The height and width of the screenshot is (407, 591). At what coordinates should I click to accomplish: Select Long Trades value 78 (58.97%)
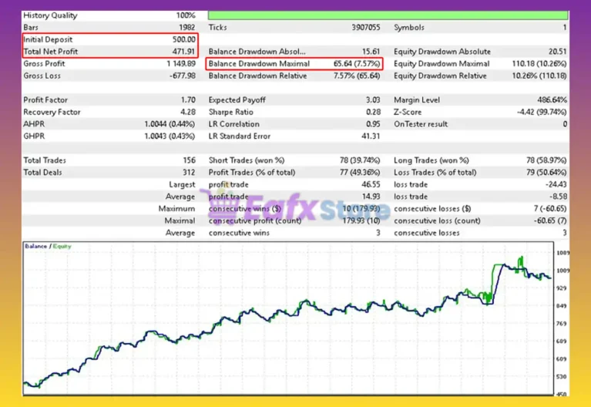546,160
